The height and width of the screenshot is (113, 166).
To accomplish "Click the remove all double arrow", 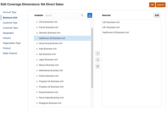I will point(98,66).
